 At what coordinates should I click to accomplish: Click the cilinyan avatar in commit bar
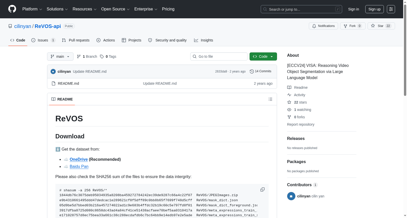[53, 71]
